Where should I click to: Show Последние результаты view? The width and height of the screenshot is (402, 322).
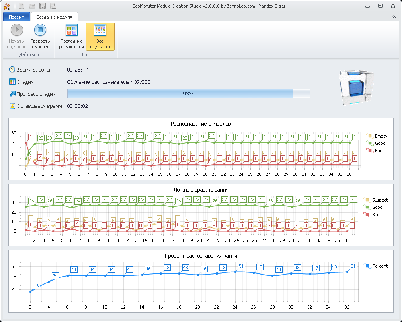tap(72, 36)
